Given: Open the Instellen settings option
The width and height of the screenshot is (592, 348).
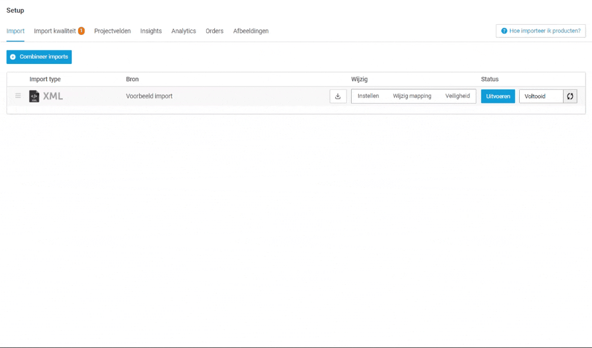Looking at the screenshot, I should point(369,96).
